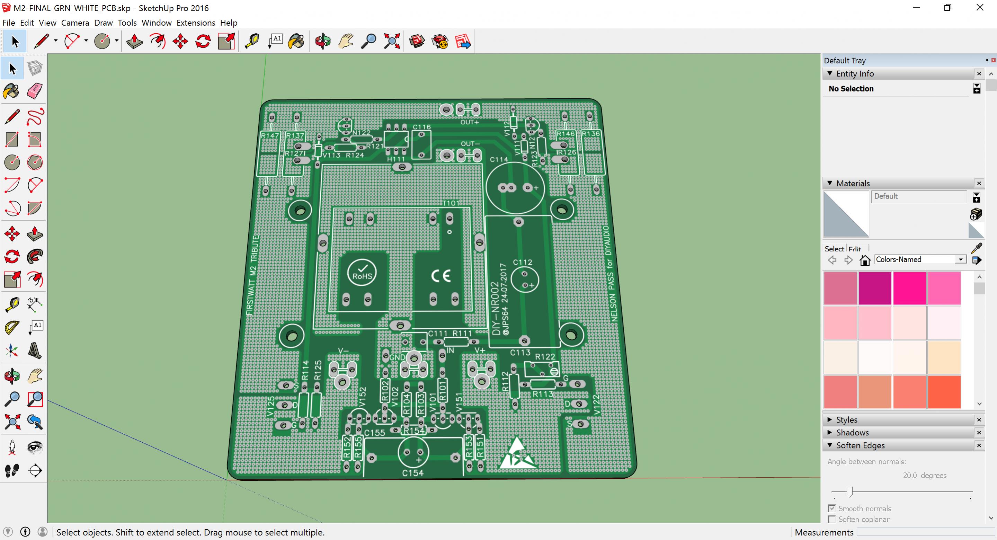Open the Extension Warehouse

(x=440, y=41)
